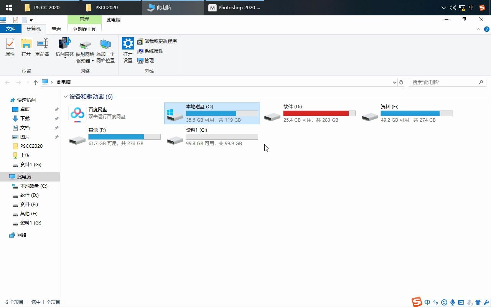The height and width of the screenshot is (307, 491).
Task: Click 此电脑 in the address bar
Action: tap(64, 82)
